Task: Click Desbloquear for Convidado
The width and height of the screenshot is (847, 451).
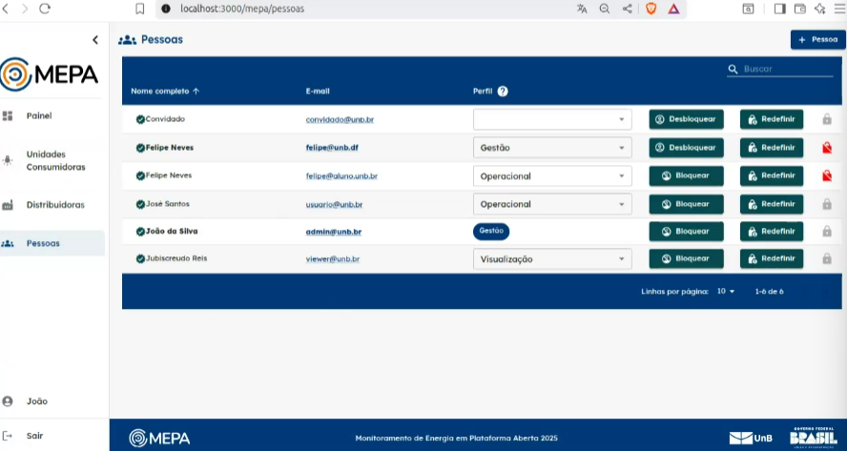Action: [x=686, y=119]
